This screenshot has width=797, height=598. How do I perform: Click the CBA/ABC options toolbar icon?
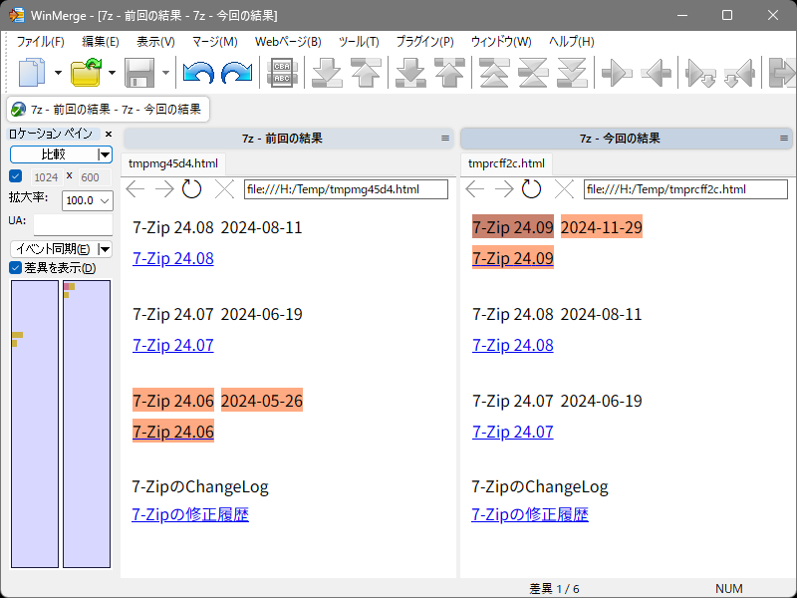tap(282, 72)
